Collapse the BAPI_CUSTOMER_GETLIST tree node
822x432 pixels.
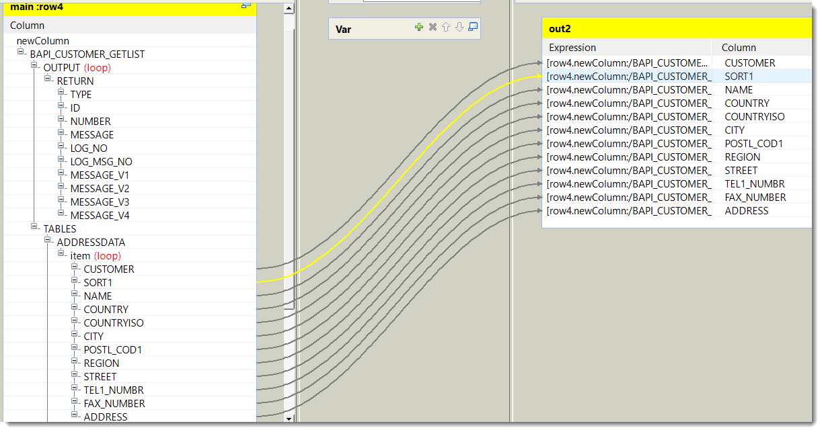tap(22, 51)
